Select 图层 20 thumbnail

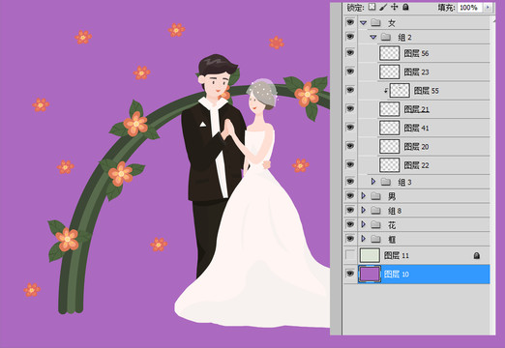pos(390,147)
